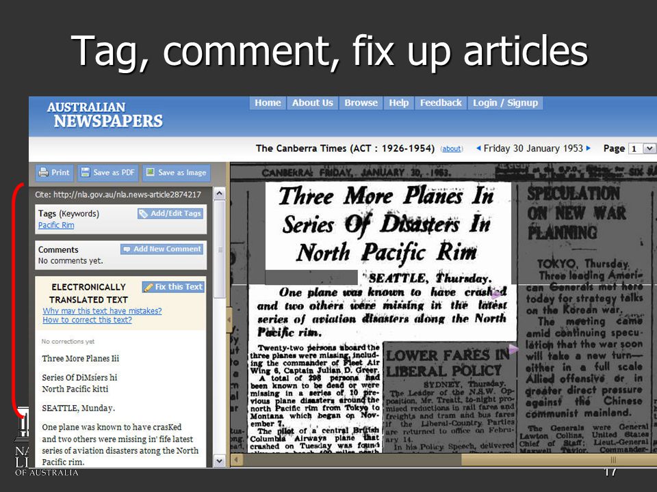The height and width of the screenshot is (492, 657).
Task: Click the text panel vertical scrollbar thumb
Action: (220, 249)
